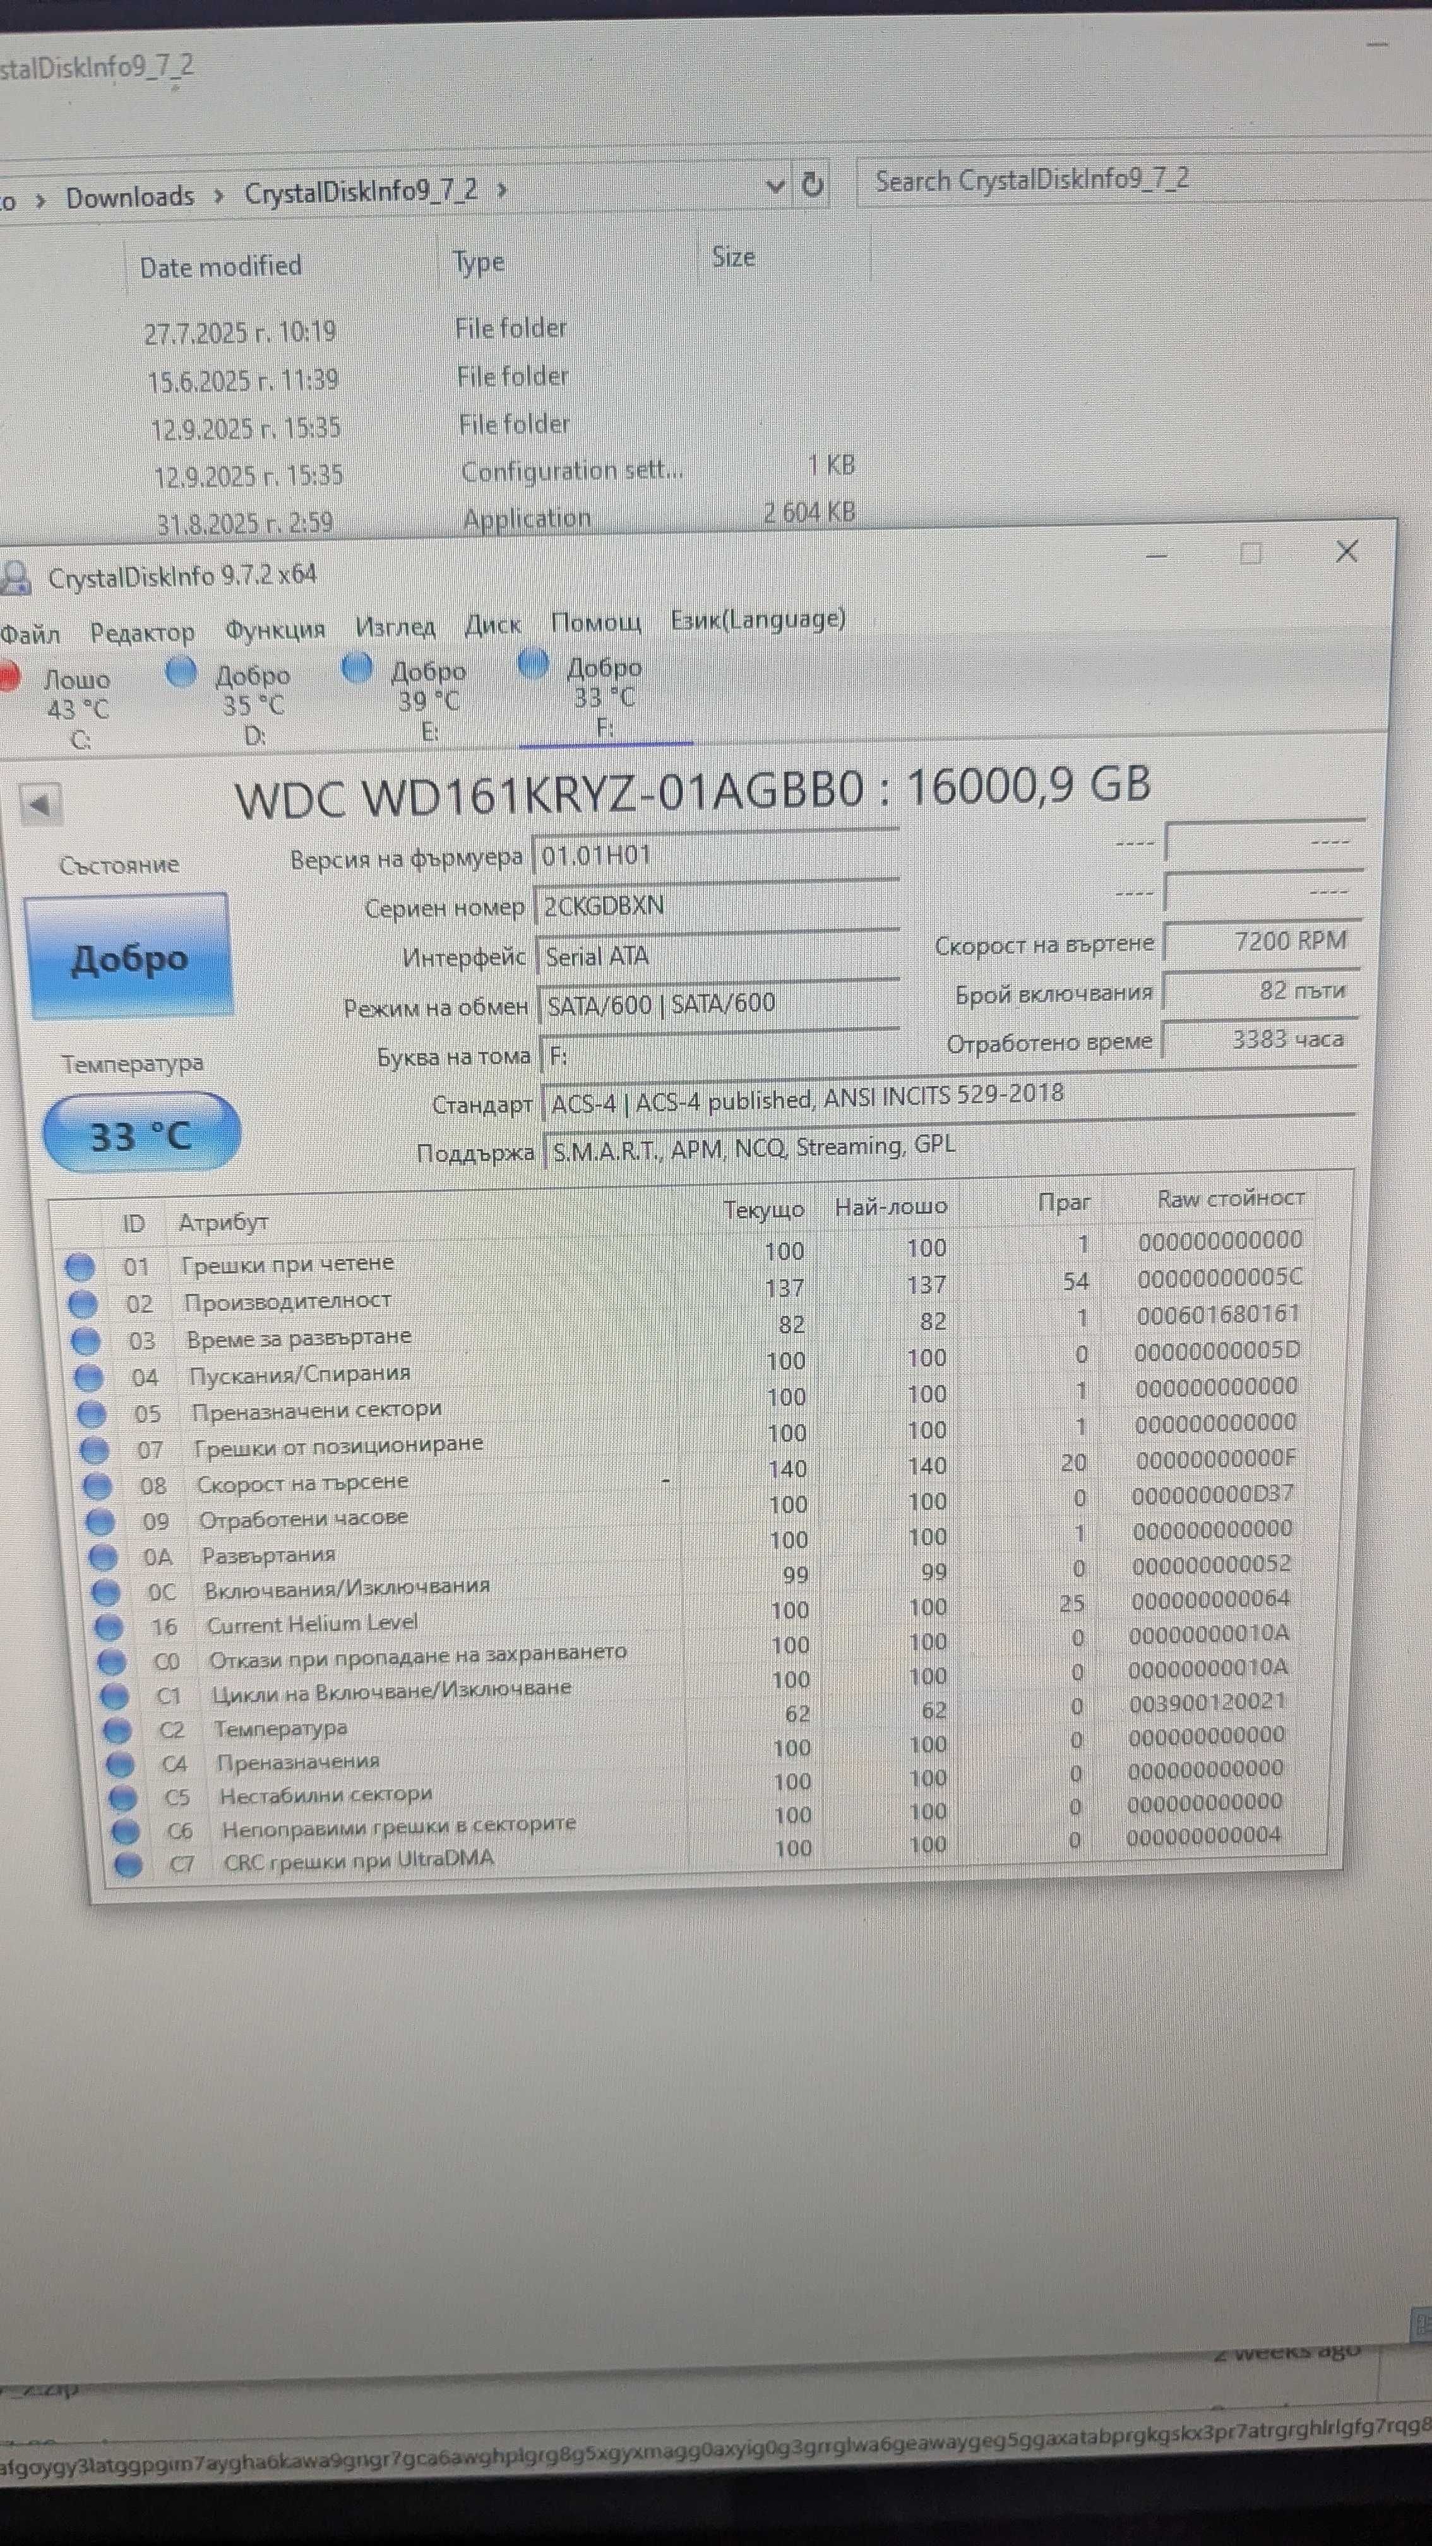Open the Език(Language) menu

758,619
